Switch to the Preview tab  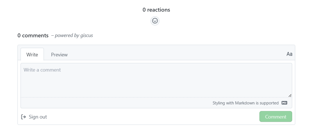(59, 54)
